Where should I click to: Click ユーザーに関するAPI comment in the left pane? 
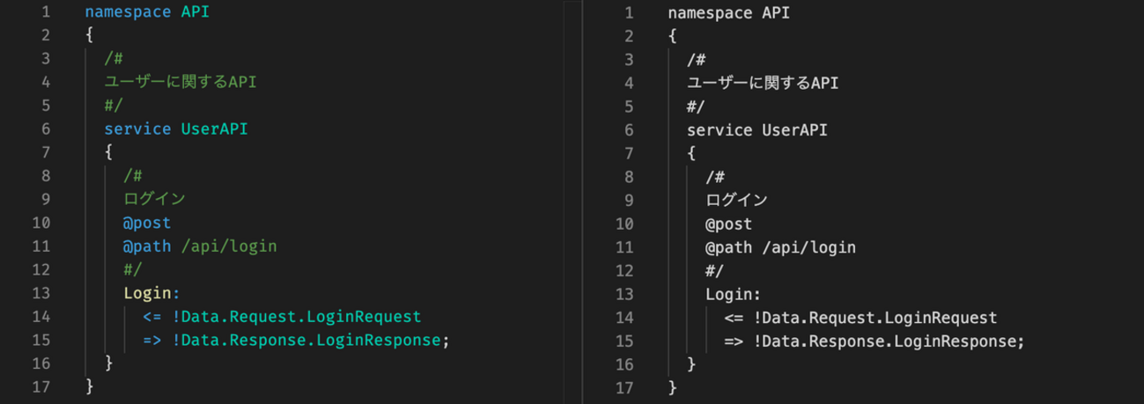tap(180, 83)
